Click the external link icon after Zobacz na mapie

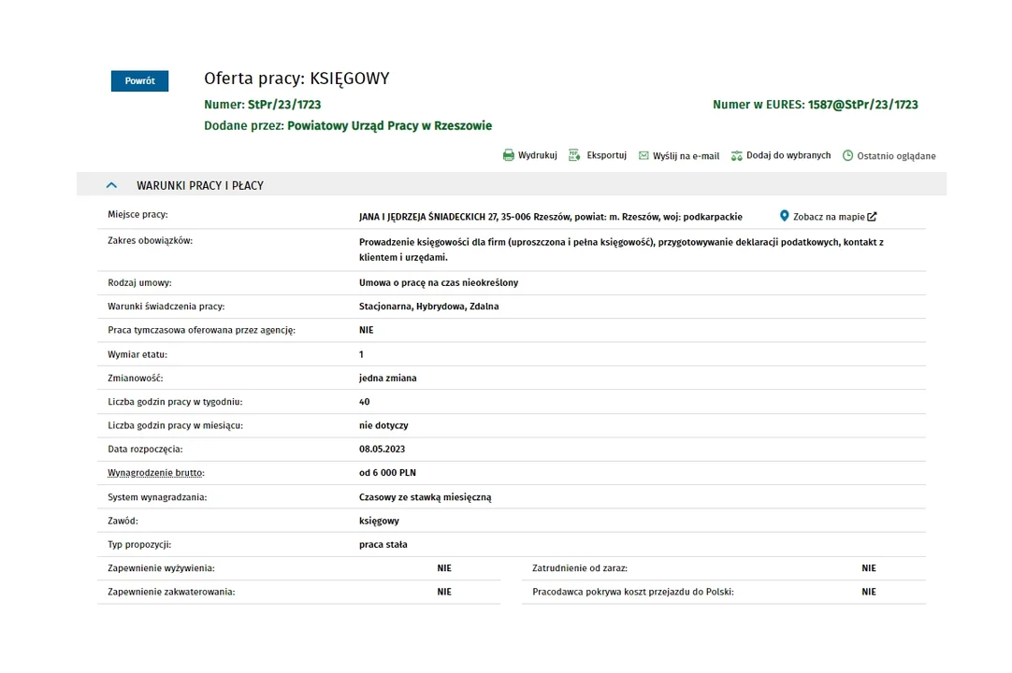(x=872, y=217)
